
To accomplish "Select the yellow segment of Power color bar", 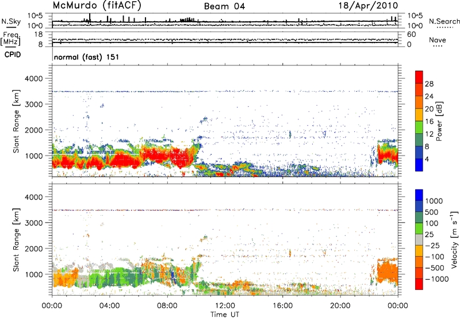I will coord(419,115).
